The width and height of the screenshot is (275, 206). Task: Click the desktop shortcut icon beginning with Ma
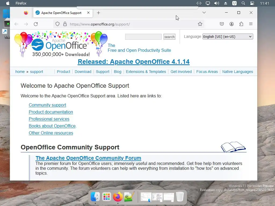pyautogui.click(x=7, y=28)
